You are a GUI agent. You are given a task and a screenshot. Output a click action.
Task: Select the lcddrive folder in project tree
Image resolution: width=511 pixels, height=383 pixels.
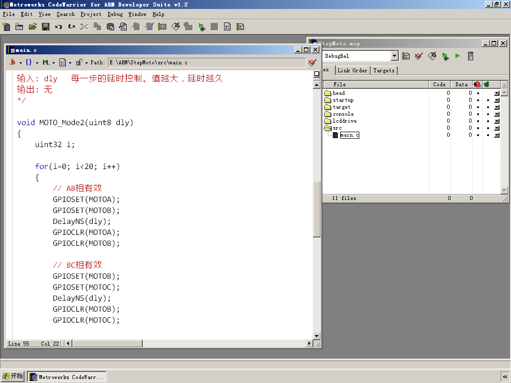click(x=344, y=121)
